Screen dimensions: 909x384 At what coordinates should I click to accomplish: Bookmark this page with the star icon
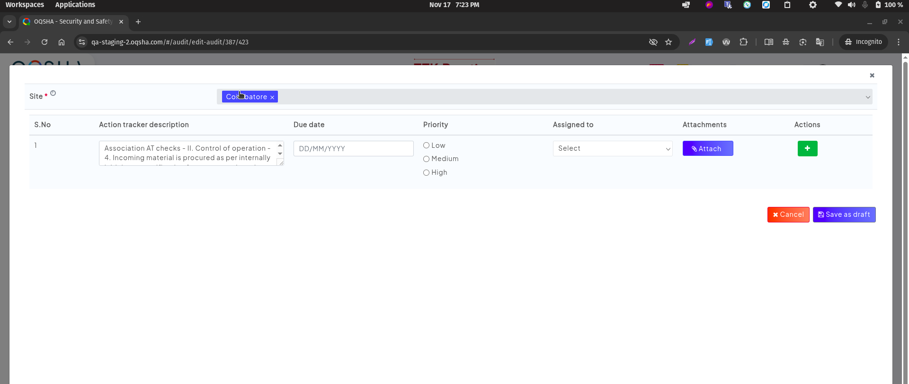tap(668, 42)
